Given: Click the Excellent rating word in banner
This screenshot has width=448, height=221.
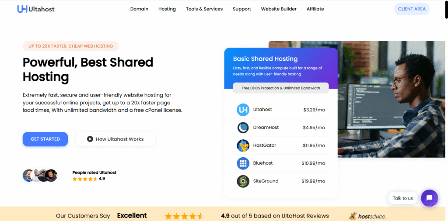Looking at the screenshot, I should (x=132, y=216).
